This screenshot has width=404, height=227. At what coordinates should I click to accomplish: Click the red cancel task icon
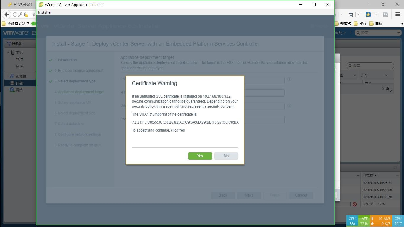(x=355, y=204)
